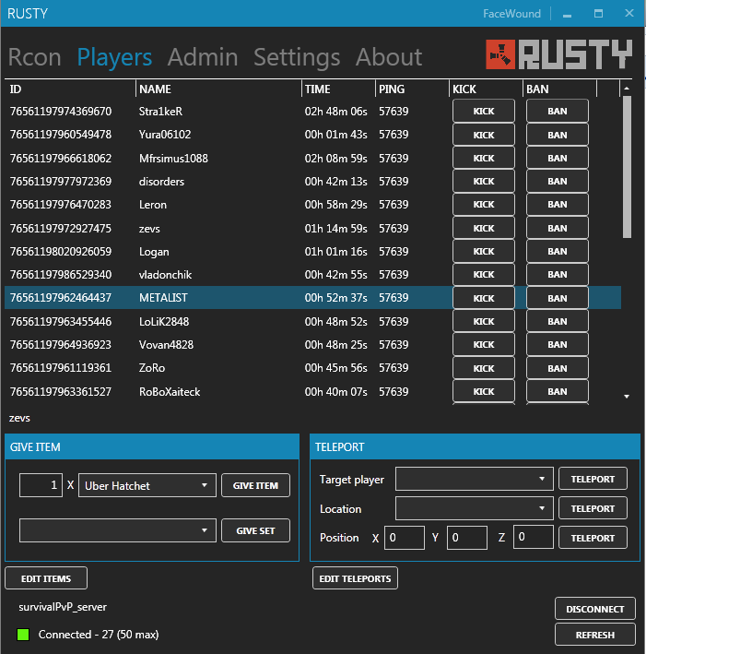Click the Position Z field
Viewport: 752px width, 654px height.
click(x=534, y=536)
